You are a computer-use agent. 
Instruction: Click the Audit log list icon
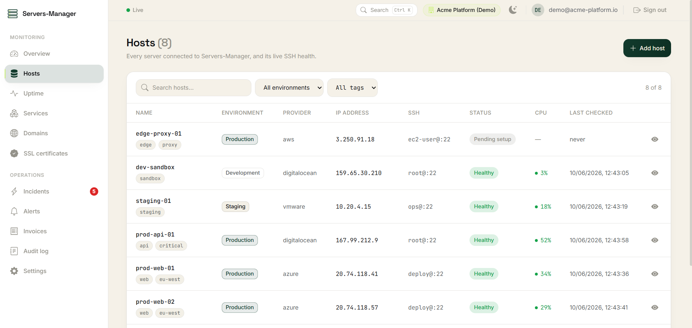coord(14,251)
